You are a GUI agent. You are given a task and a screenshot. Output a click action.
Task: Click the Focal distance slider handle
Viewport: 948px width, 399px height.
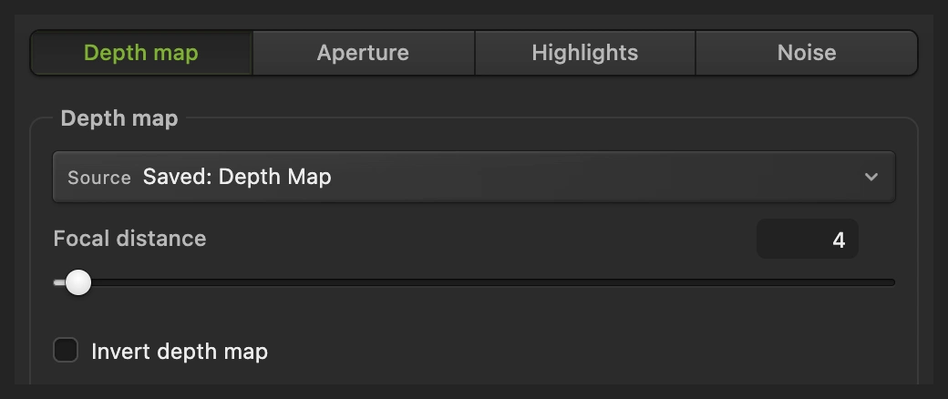[x=78, y=282]
